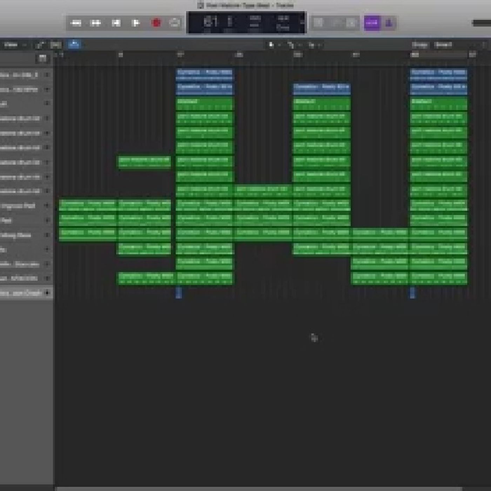
Task: Toggle the Cycle button beside Record
Action: [174, 23]
